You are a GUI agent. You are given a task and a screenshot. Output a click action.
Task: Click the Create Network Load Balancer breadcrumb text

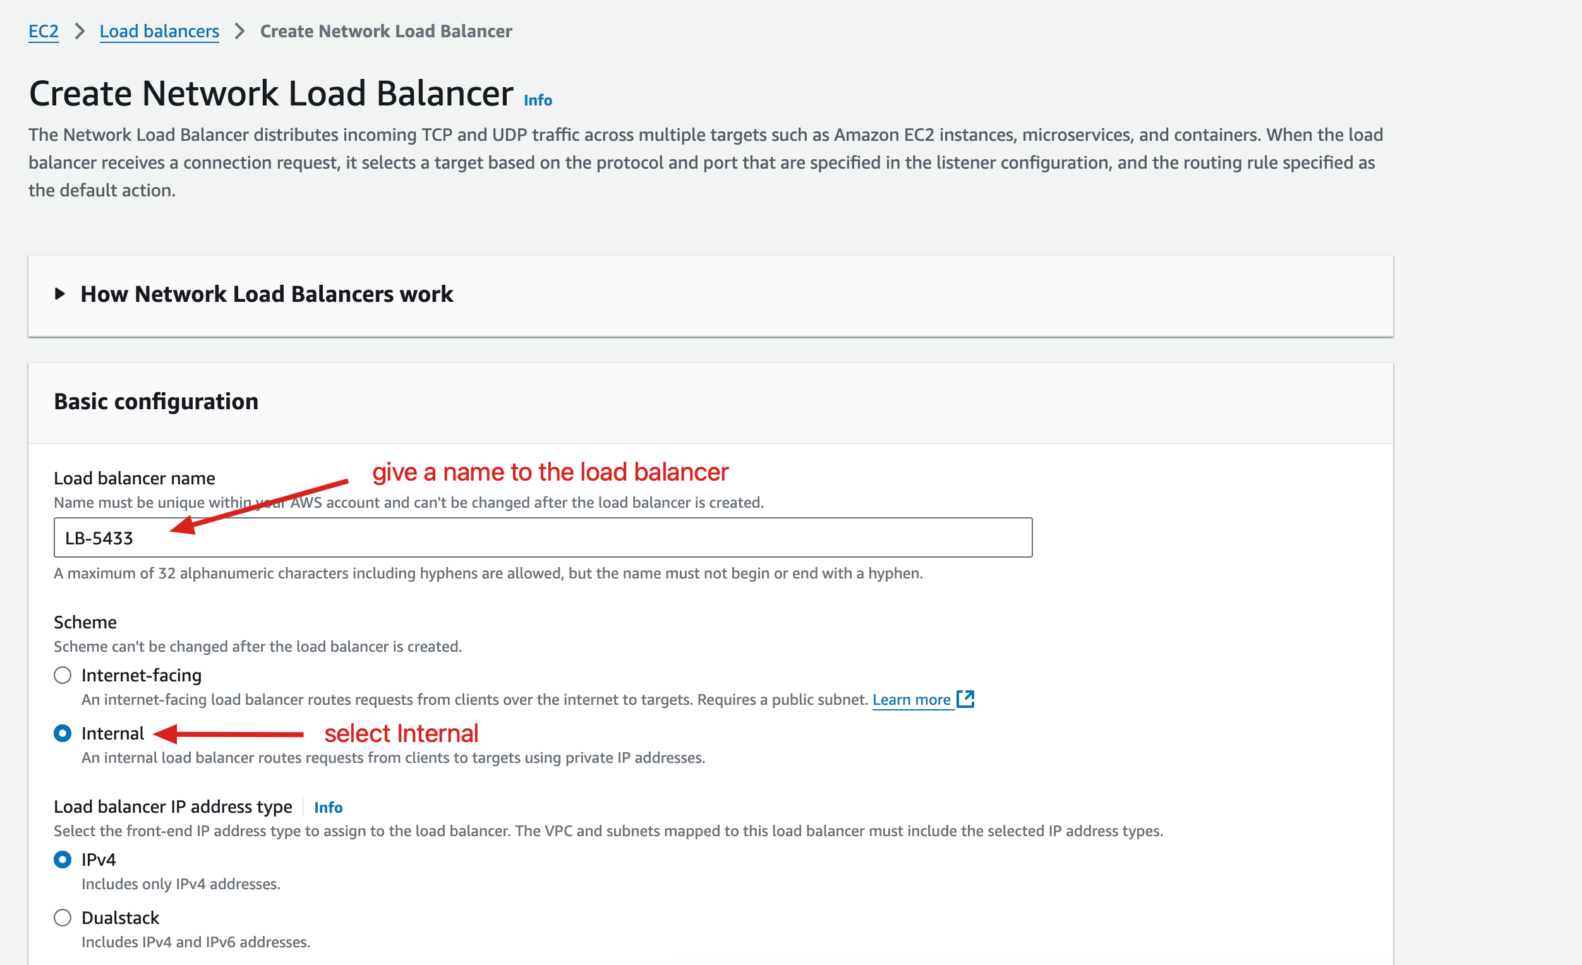tap(386, 31)
